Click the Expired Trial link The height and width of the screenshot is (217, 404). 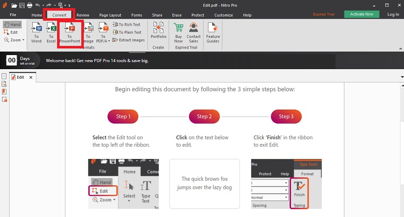(x=324, y=14)
